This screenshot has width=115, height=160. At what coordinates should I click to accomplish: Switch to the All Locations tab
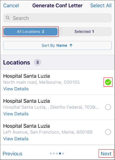[31, 32]
